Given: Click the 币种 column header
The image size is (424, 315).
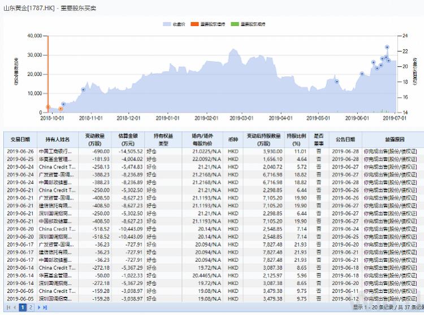Looking at the screenshot, I should (x=233, y=140).
